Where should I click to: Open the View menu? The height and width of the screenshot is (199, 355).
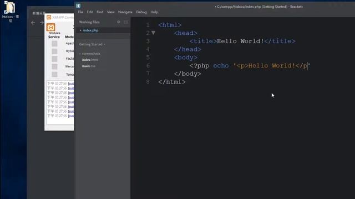[111, 12]
